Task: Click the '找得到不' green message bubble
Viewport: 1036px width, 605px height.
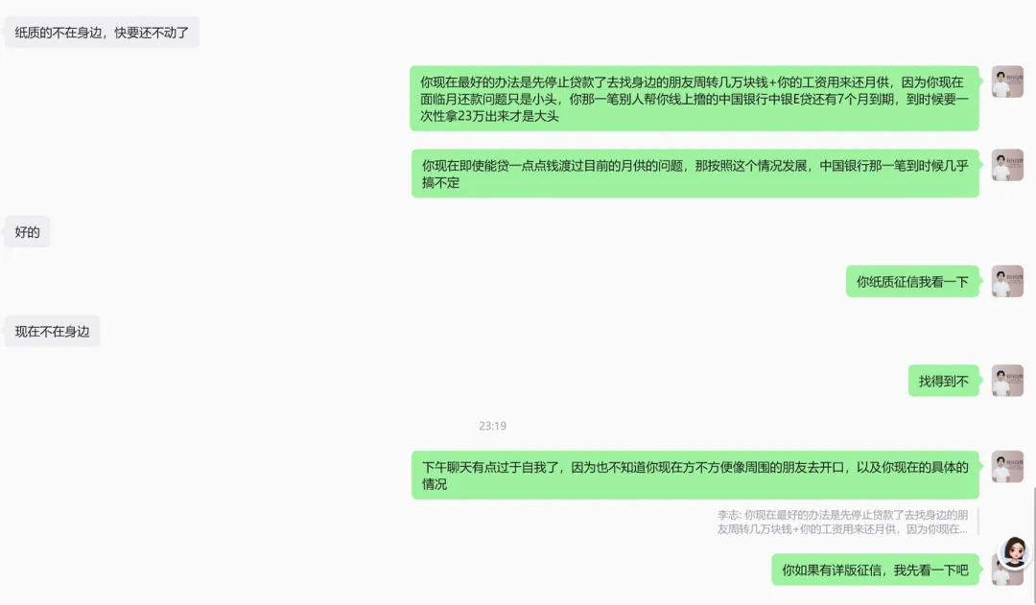Action: [x=944, y=381]
